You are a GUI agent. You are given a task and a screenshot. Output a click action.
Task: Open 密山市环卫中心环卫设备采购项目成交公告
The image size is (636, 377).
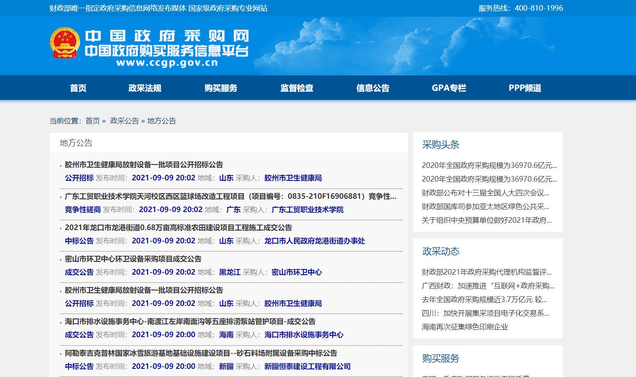point(133,259)
